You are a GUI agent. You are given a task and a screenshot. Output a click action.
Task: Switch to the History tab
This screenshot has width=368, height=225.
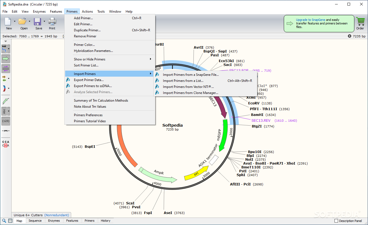pyautogui.click(x=106, y=221)
